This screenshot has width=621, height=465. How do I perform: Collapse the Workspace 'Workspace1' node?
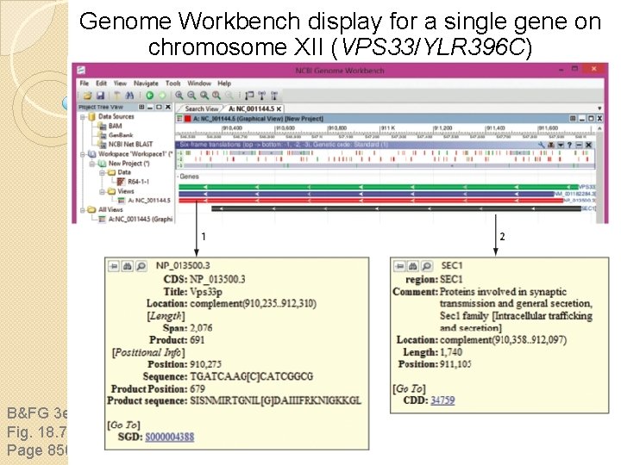(83, 154)
